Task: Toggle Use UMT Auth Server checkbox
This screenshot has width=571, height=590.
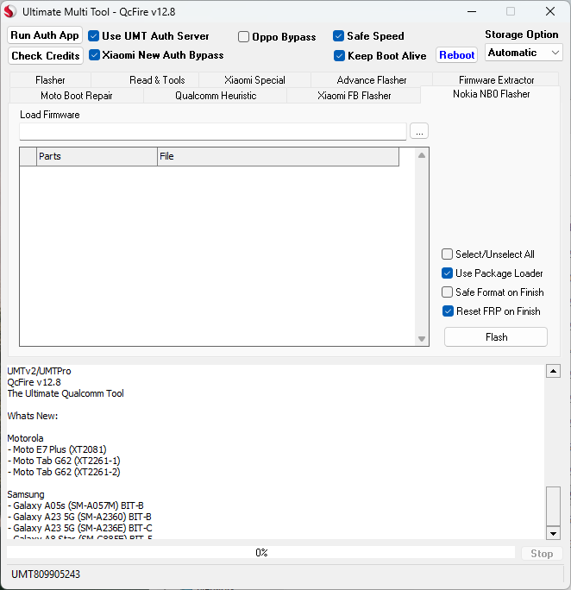Action: pos(94,36)
